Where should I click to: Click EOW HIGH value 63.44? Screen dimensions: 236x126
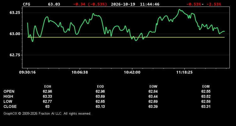click(x=153, y=96)
